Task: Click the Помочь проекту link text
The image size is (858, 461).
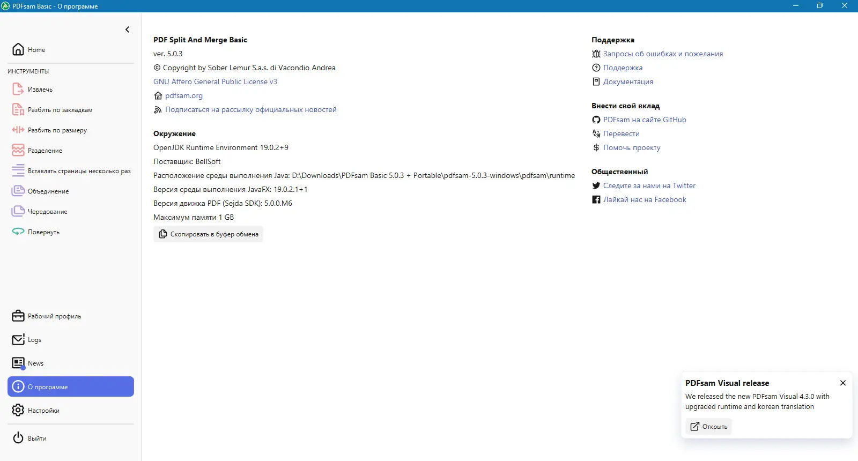Action: 632,147
